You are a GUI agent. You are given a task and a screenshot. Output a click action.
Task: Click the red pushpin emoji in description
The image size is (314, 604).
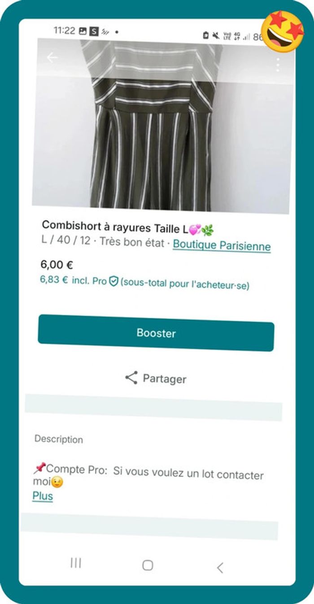coord(39,468)
